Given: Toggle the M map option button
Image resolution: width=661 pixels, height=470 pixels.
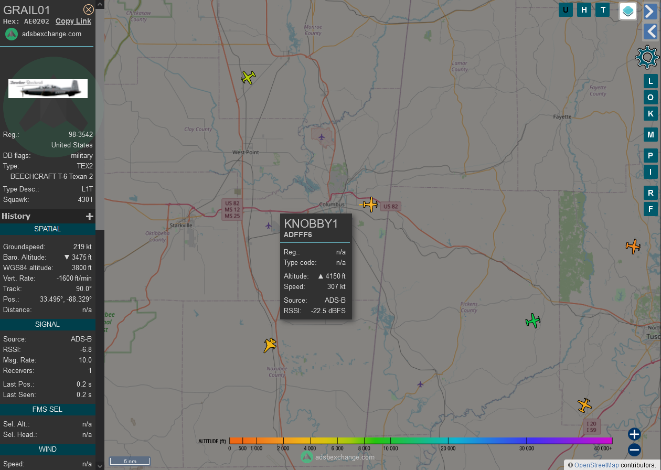Looking at the screenshot, I should (651, 134).
